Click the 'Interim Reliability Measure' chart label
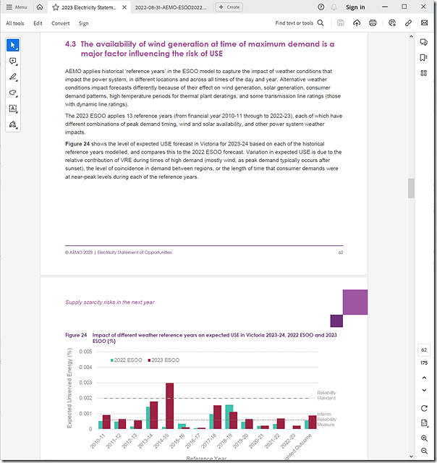The height and width of the screenshot is (463, 437). point(326,420)
